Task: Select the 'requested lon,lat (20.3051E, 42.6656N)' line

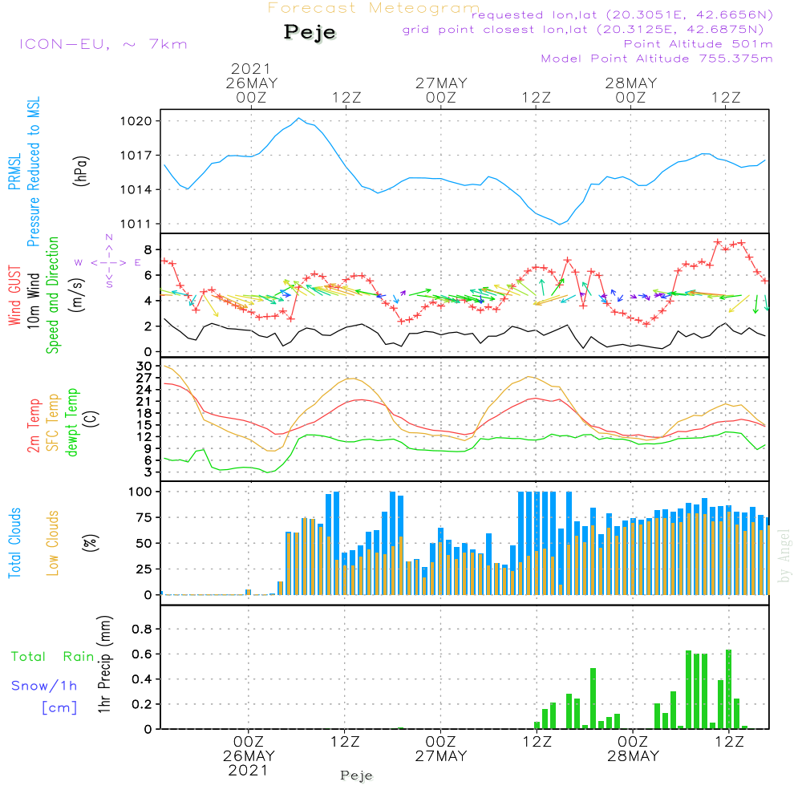Action: [x=622, y=14]
